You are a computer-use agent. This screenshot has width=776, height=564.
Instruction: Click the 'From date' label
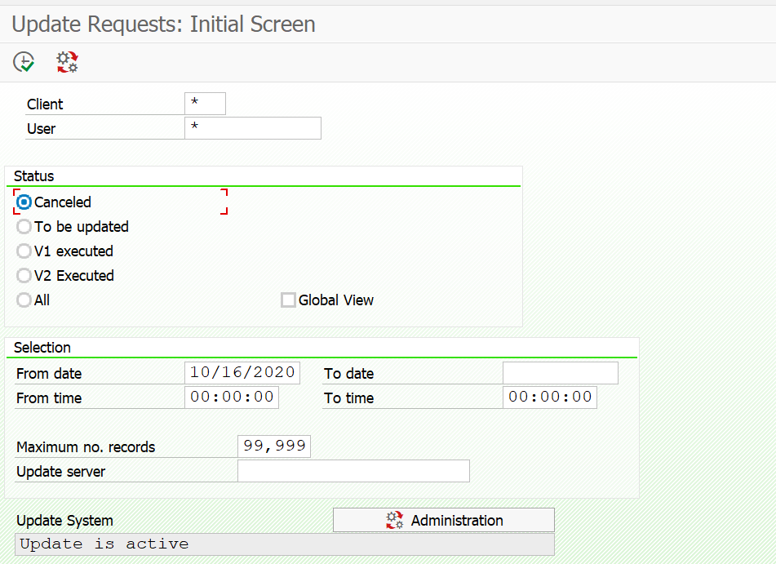click(49, 374)
